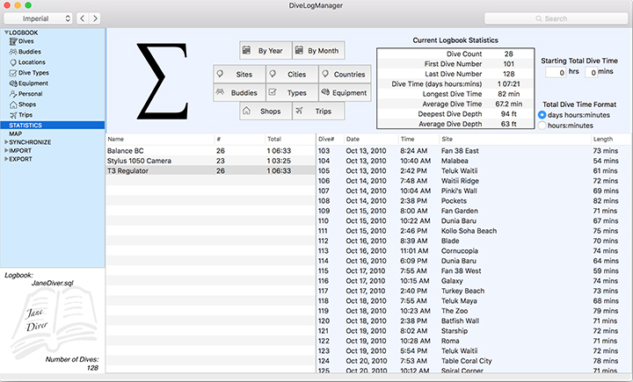
Task: Show statistics by Sites
Action: pyautogui.click(x=237, y=75)
